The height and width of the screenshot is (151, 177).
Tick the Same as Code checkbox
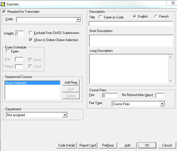coord(100,17)
